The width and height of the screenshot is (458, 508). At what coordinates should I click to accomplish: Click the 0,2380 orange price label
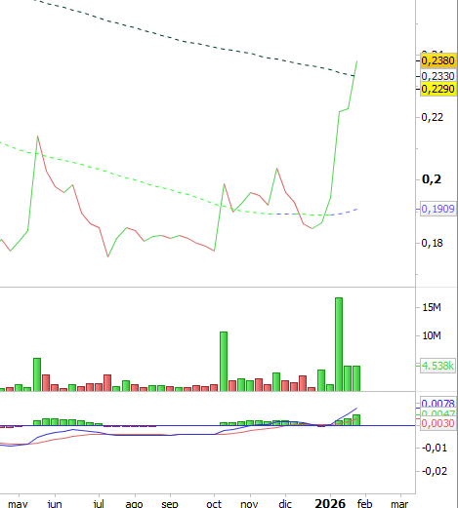coord(437,60)
